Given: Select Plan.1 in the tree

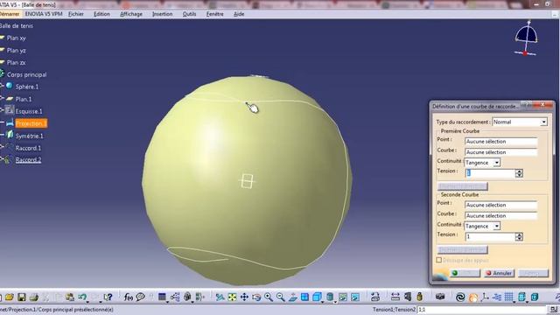Looking at the screenshot, I should 24,99.
